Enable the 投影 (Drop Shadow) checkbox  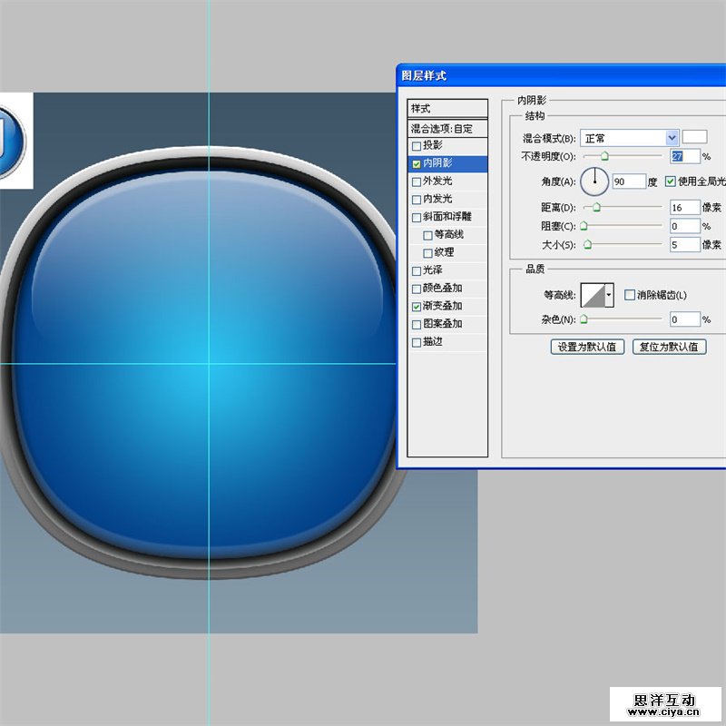(417, 146)
